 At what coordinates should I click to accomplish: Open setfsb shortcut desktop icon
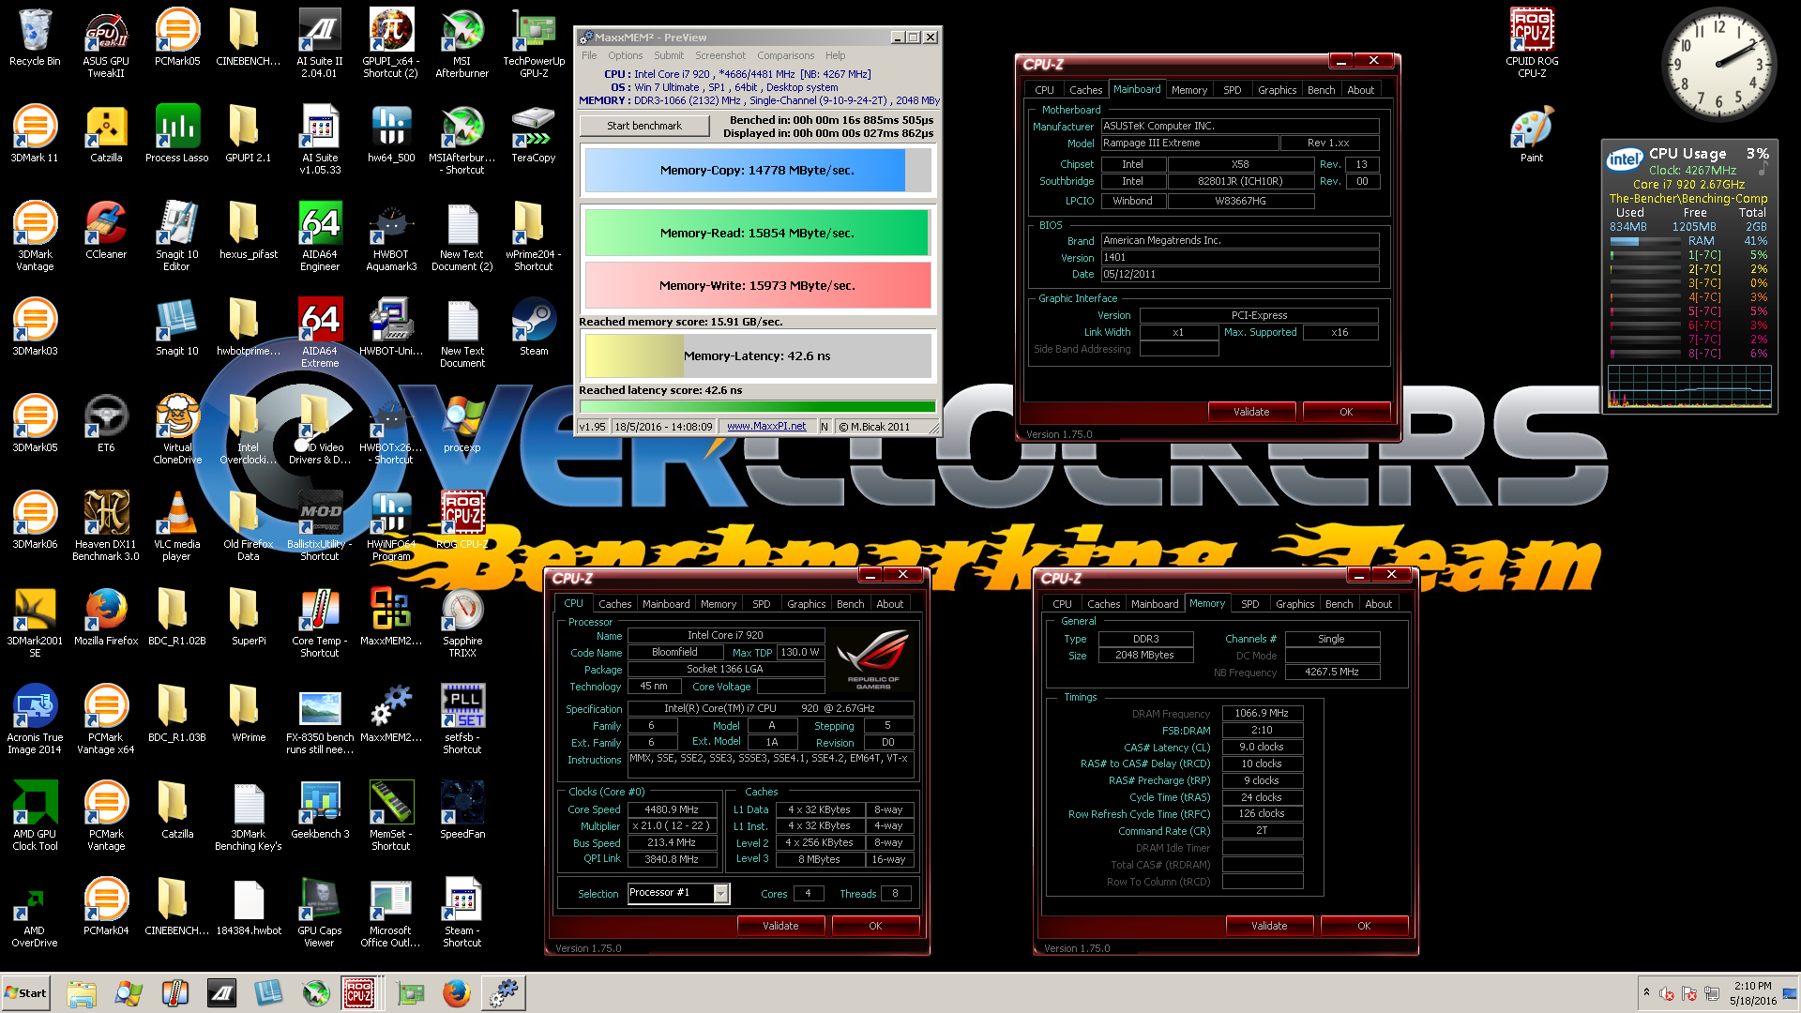[462, 719]
